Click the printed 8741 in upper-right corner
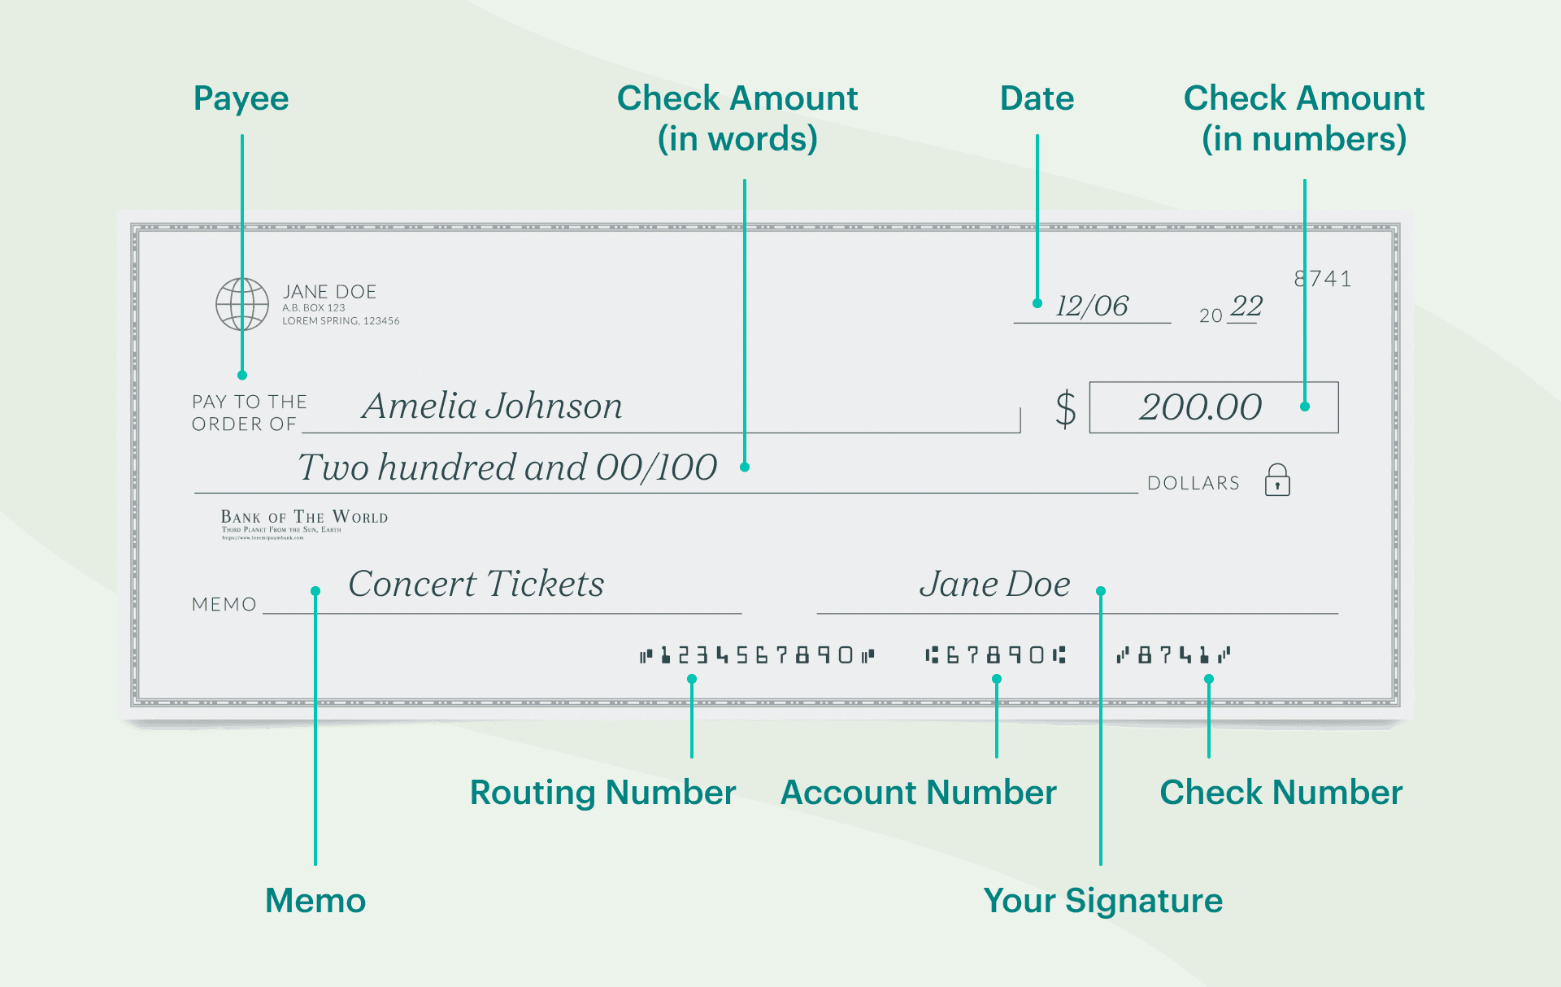1561x987 pixels. pyautogui.click(x=1323, y=279)
